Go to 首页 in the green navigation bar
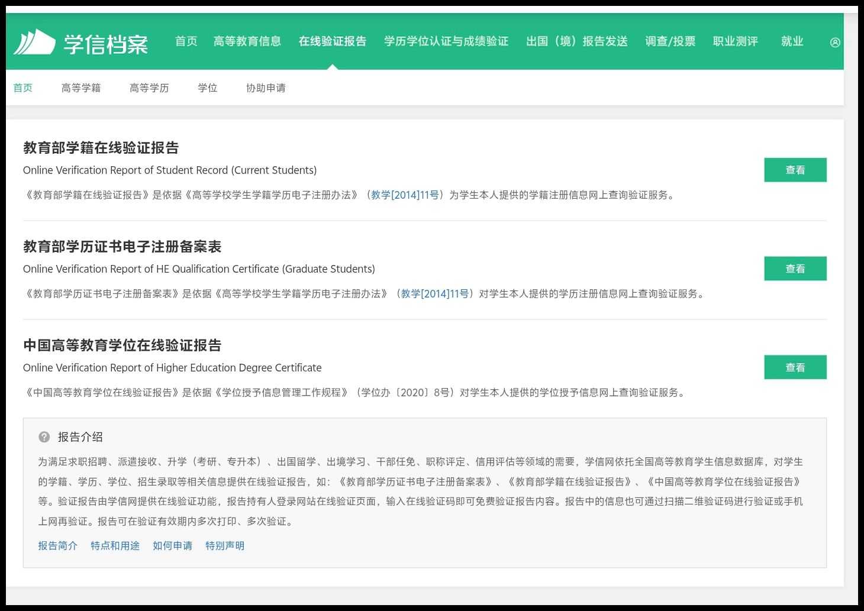 186,41
